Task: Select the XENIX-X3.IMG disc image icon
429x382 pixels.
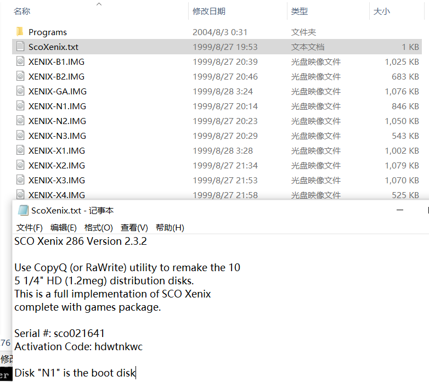Action: tap(20, 179)
